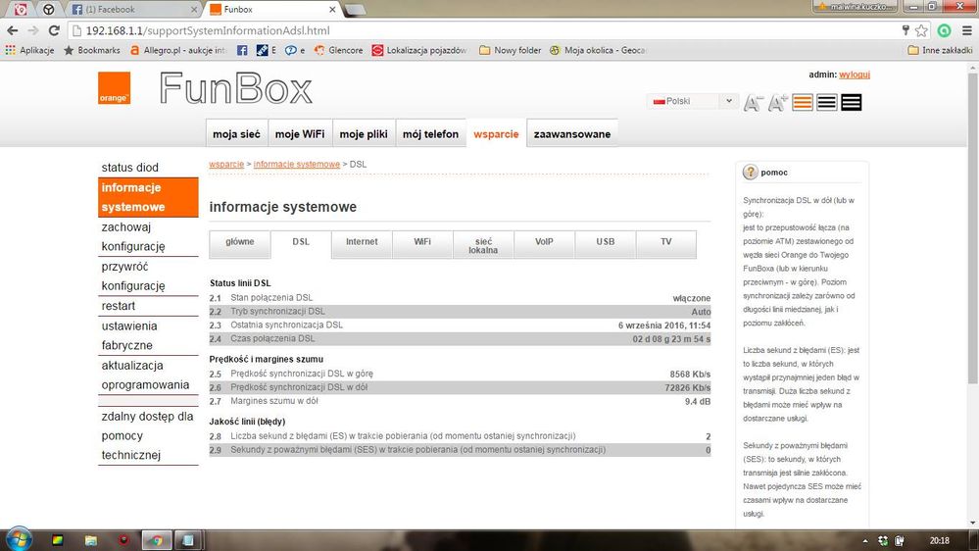
Task: Increase font size with the A+ icon
Action: click(778, 102)
